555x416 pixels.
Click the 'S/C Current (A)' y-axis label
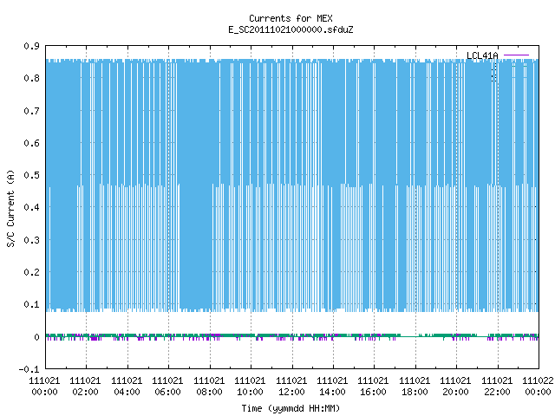coord(11,209)
